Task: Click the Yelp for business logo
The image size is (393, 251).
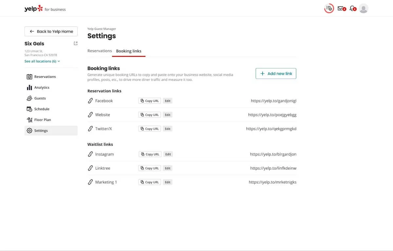Action: [45, 8]
